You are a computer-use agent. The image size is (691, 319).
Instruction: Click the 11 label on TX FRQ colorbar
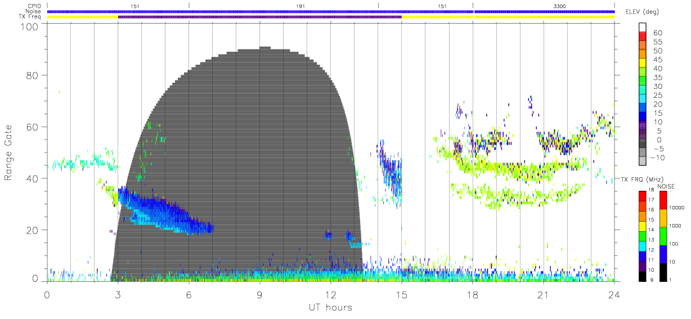click(x=650, y=259)
